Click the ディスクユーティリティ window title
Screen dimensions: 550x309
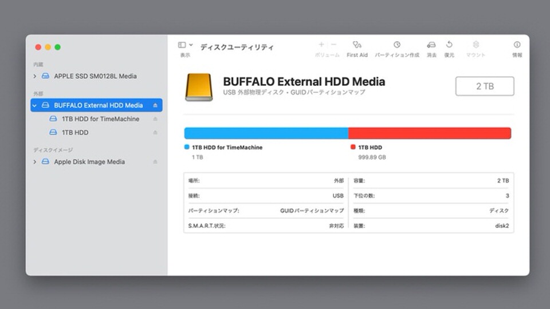point(237,47)
